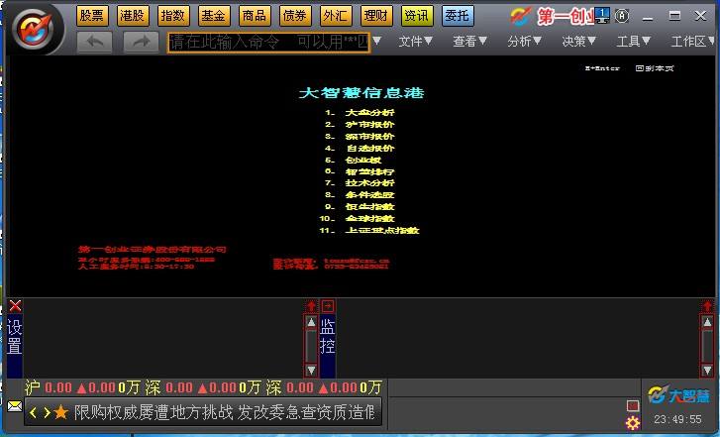Click the red 第一创业证券股份有限公司 company name

[152, 250]
